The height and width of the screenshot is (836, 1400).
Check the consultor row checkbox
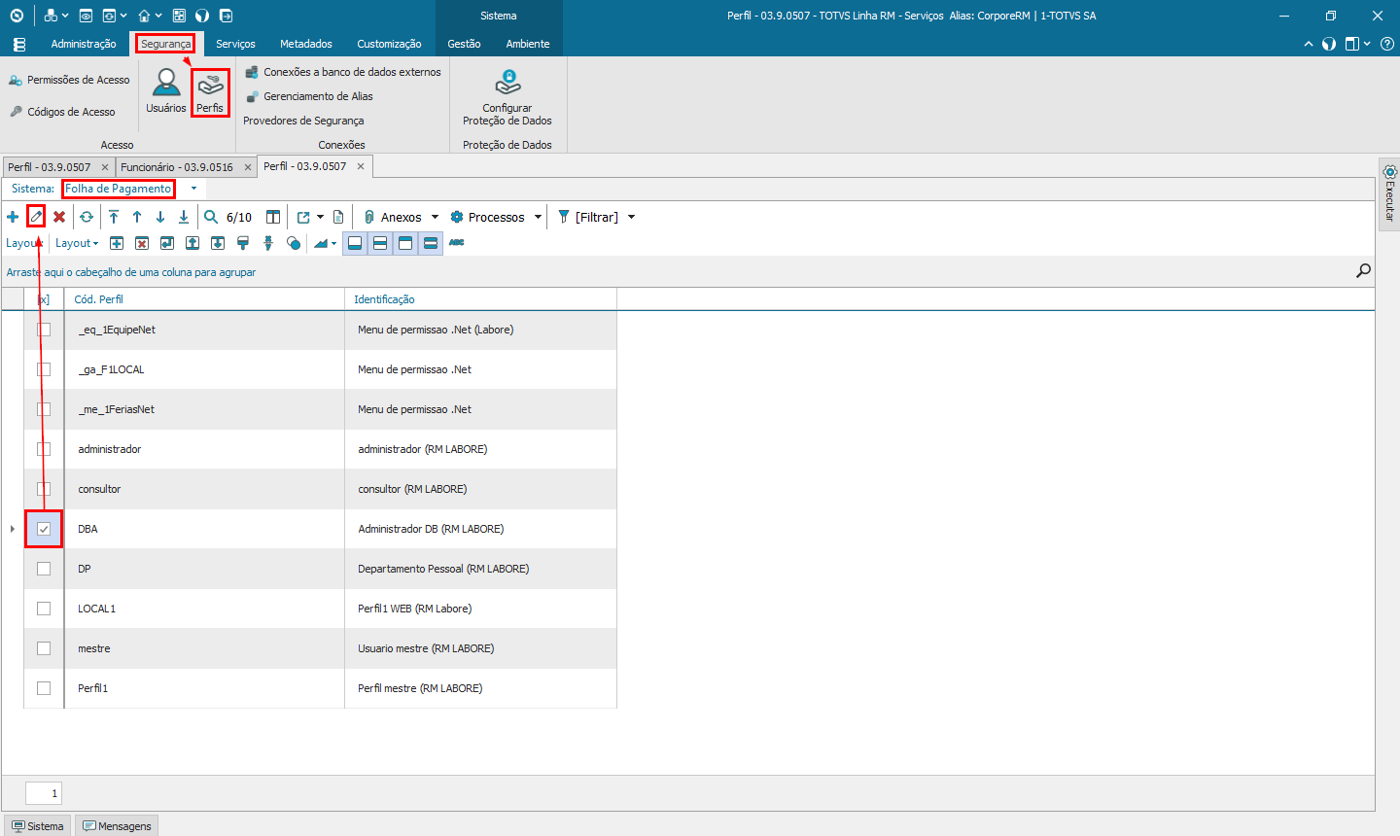pos(44,489)
